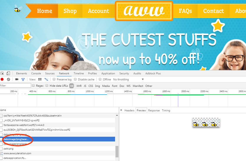Select the _mIO9_1N7oXYhEnEzC2l-g.woff2 request
Viewport: 246px width, 161px height.
[57, 120]
